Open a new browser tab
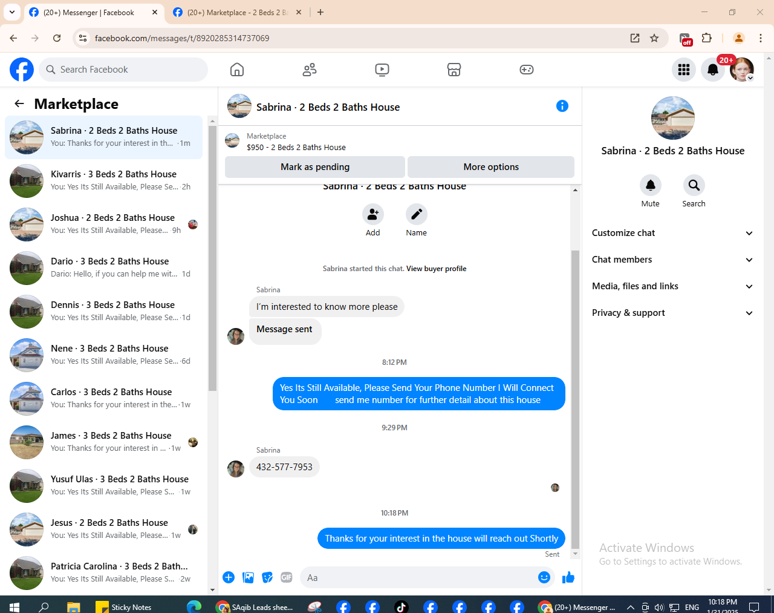Viewport: 774px width, 613px height. 320,12
